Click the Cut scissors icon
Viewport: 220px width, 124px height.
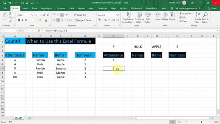(10, 14)
